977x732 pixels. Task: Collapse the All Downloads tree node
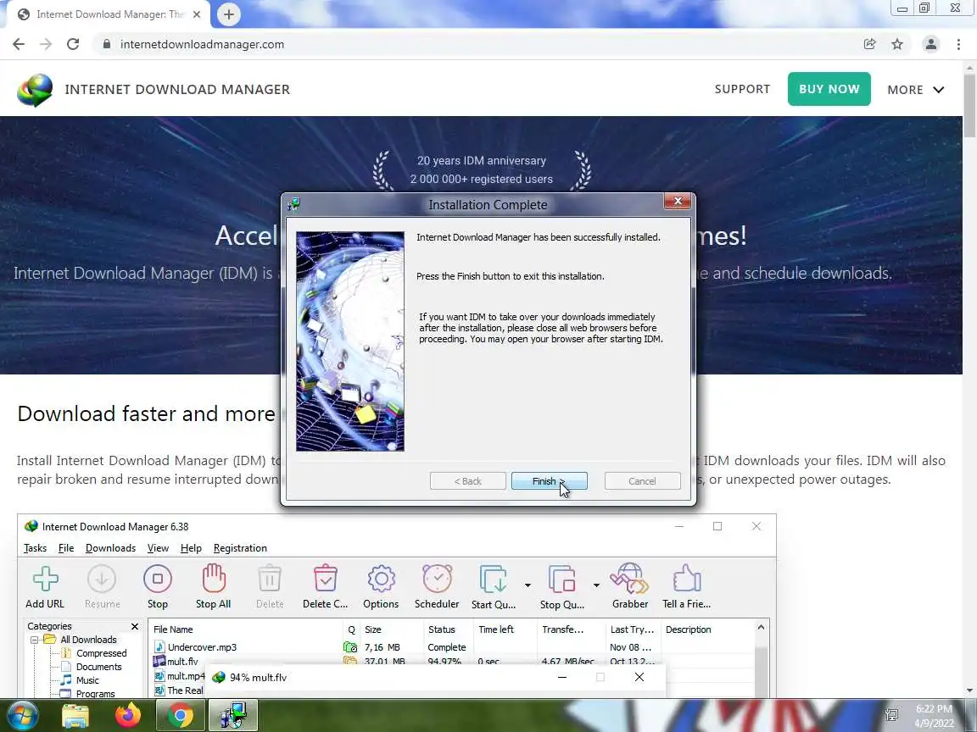point(35,640)
